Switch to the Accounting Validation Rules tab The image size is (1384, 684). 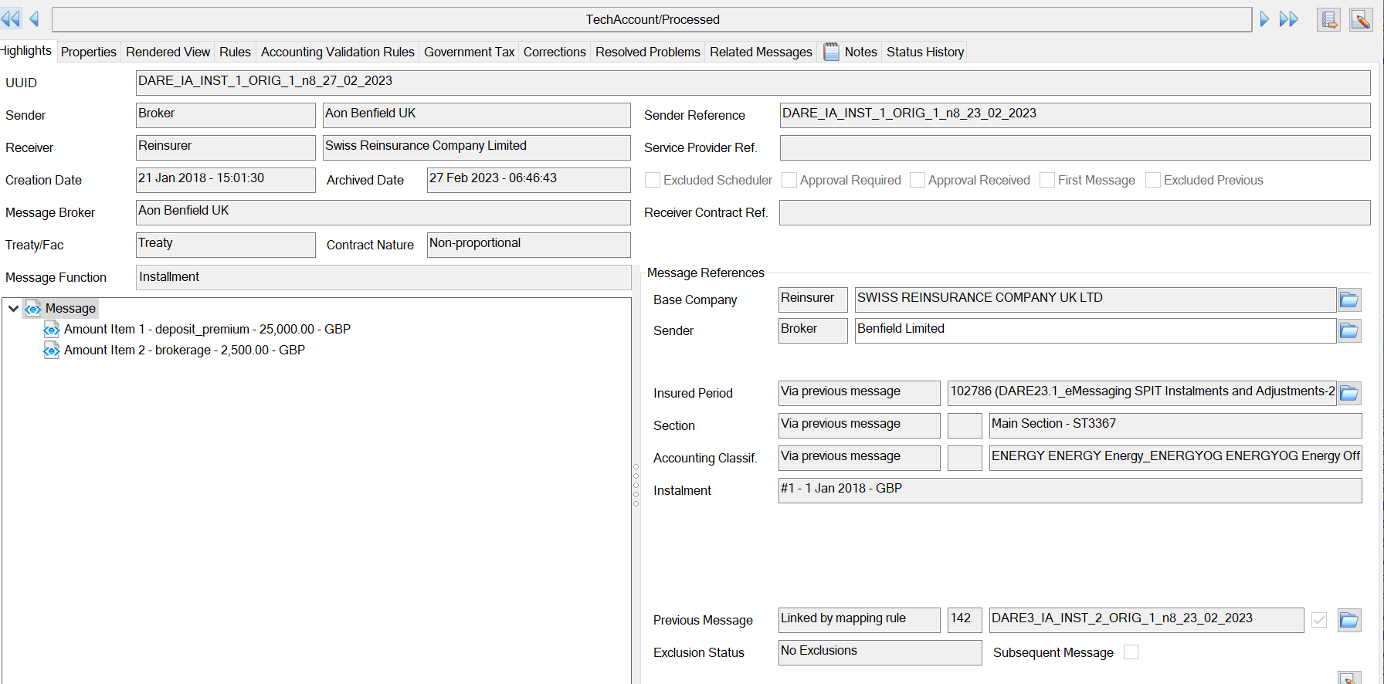[x=338, y=52]
